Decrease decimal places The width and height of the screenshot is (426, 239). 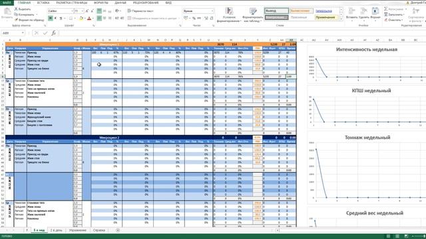point(212,18)
